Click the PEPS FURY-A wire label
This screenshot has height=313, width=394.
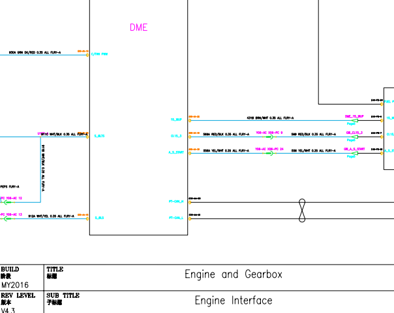[10, 187]
